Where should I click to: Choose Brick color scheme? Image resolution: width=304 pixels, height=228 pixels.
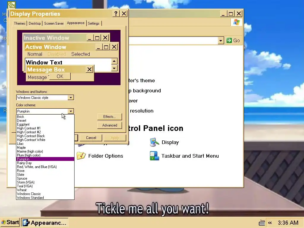(45, 116)
